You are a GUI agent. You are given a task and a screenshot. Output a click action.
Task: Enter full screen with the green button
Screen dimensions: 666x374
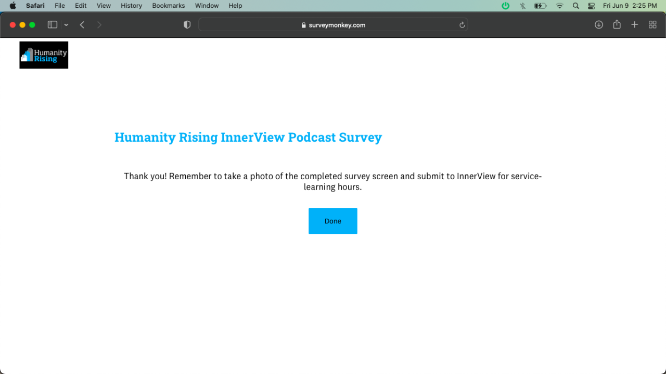(x=32, y=25)
